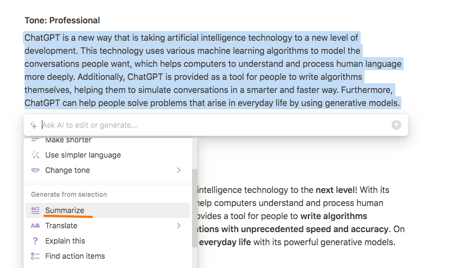Click the Make shorter lines icon

pos(35,140)
